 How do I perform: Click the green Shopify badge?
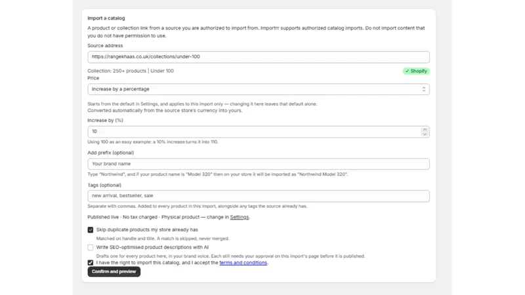coord(416,71)
